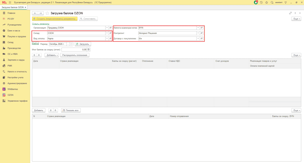Open Wildberries section in sidebar
The width and height of the screenshot is (304, 163).
click(x=12, y=89)
